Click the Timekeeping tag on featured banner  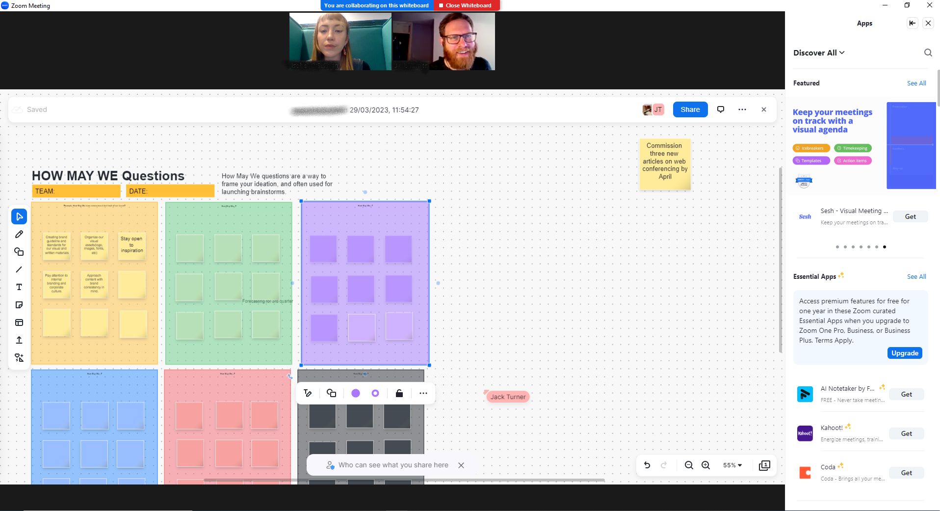[853, 148]
